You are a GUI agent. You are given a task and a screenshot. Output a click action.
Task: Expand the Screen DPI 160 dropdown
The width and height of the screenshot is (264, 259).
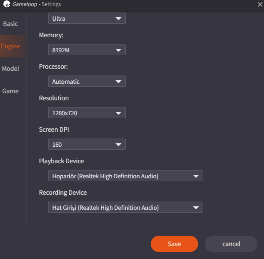[x=87, y=145]
